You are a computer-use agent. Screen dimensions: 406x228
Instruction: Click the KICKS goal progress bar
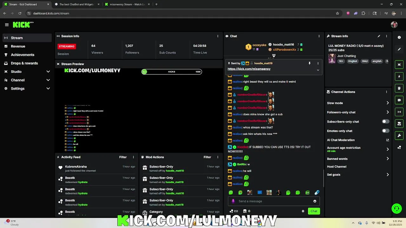coord(172,72)
